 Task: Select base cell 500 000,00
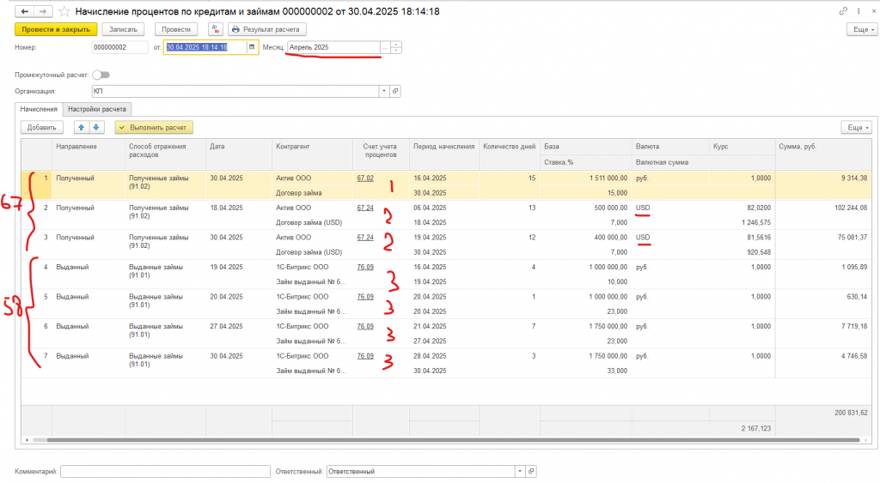(586, 208)
